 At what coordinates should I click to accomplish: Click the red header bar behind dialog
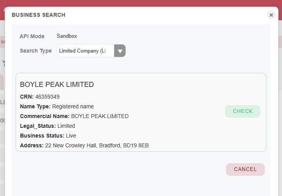coord(141,3)
